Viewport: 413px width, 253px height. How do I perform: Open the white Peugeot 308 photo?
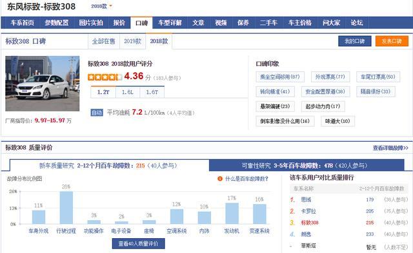point(42,84)
